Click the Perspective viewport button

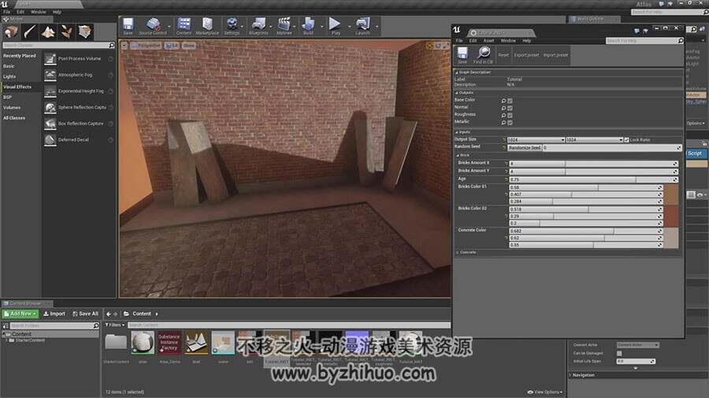point(146,46)
